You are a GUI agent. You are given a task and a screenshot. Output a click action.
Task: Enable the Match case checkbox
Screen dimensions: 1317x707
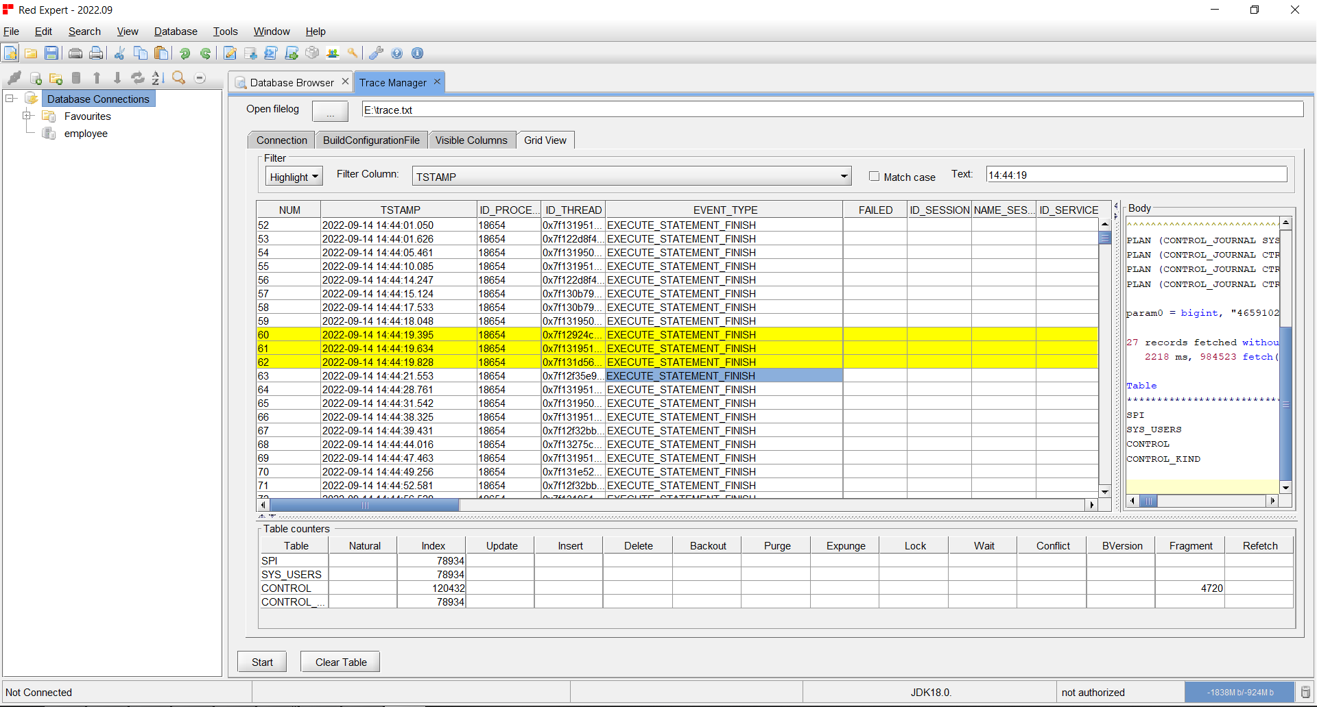tap(874, 176)
